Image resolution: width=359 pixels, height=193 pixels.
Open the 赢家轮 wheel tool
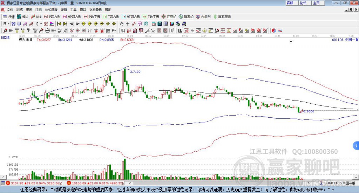click(186, 17)
